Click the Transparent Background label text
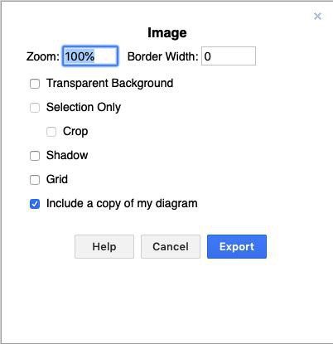 click(x=109, y=84)
